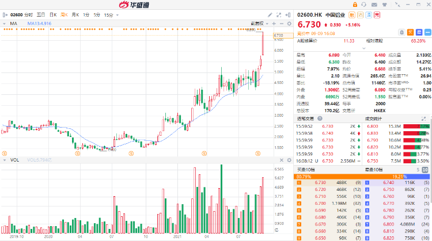Click the 卖盘10档 header

[x=374, y=170]
